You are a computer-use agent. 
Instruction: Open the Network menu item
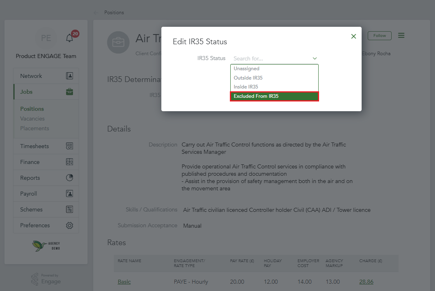click(x=46, y=76)
